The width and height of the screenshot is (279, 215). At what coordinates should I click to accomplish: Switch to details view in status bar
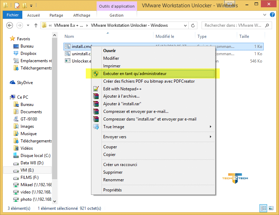coord(263,208)
